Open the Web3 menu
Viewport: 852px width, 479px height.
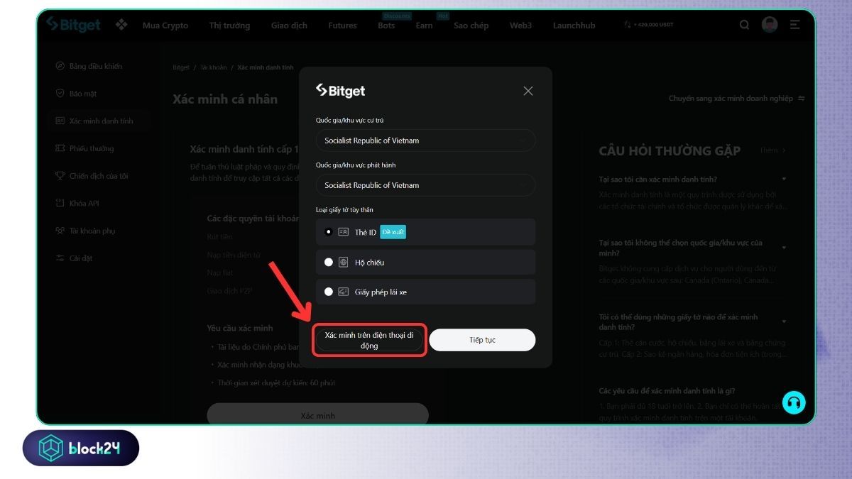click(x=520, y=26)
